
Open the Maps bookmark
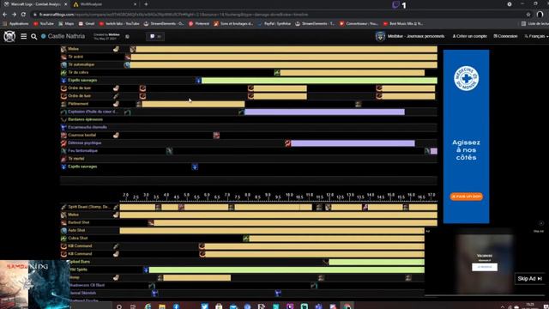[x=66, y=23]
